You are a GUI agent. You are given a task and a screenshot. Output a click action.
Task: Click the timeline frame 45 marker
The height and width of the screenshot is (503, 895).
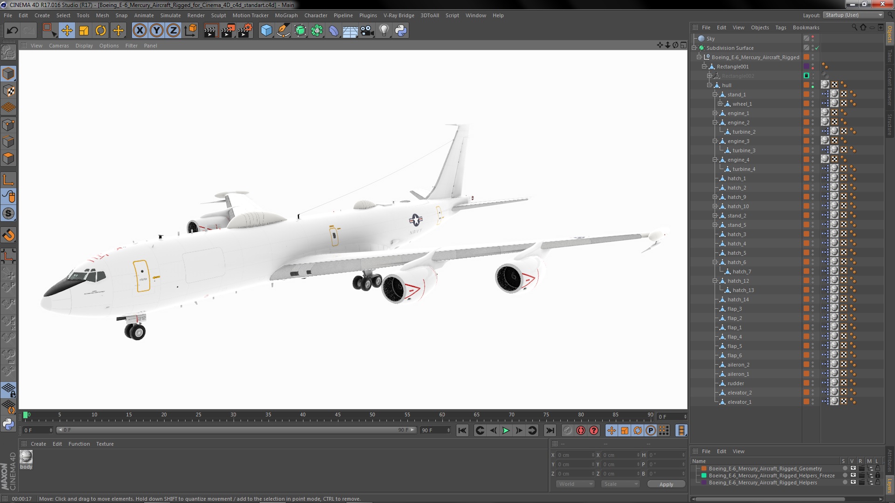coord(337,415)
